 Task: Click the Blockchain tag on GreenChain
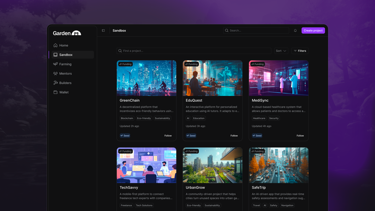tap(127, 118)
